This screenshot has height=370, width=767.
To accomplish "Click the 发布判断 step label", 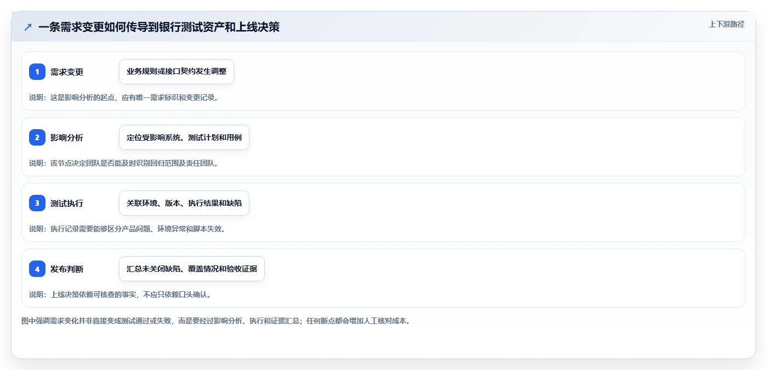I will [67, 269].
